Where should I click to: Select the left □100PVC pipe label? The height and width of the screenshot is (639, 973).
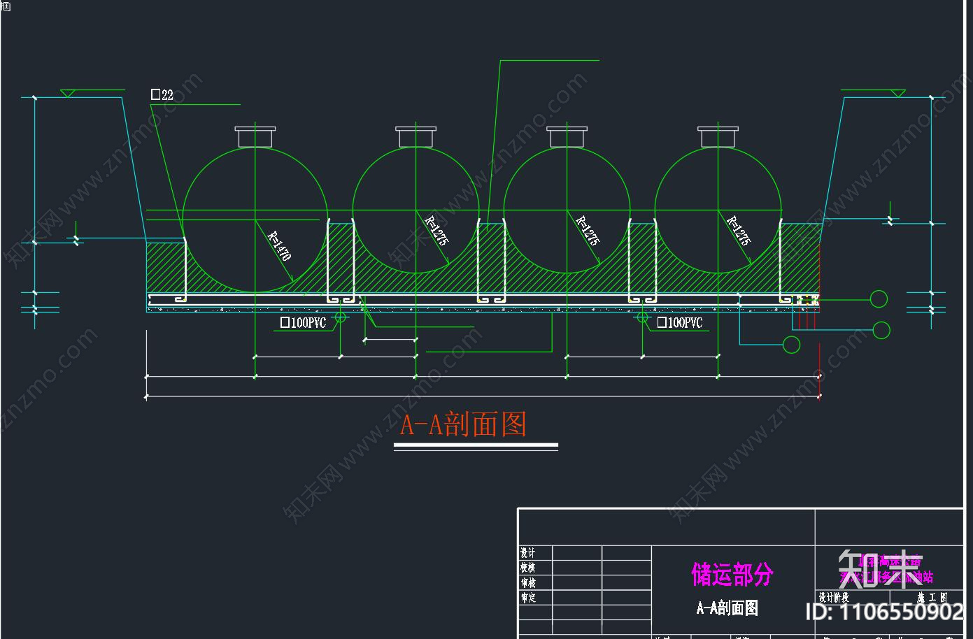pos(303,323)
